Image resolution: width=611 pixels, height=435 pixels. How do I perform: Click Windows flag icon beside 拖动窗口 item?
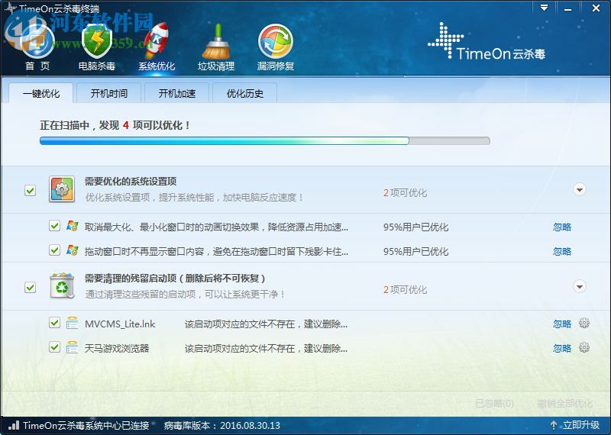point(73,250)
